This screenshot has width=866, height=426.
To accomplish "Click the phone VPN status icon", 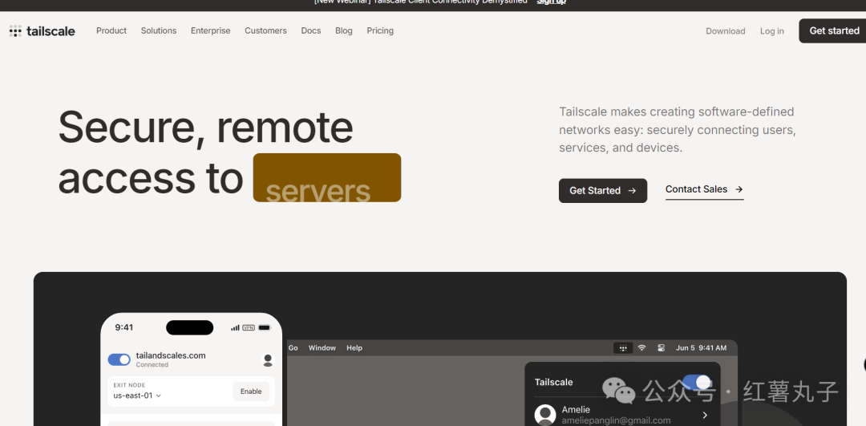I will click(249, 327).
